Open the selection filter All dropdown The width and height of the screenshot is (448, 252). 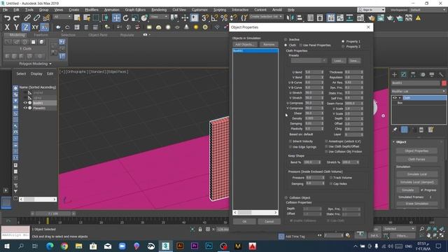[x=62, y=17]
